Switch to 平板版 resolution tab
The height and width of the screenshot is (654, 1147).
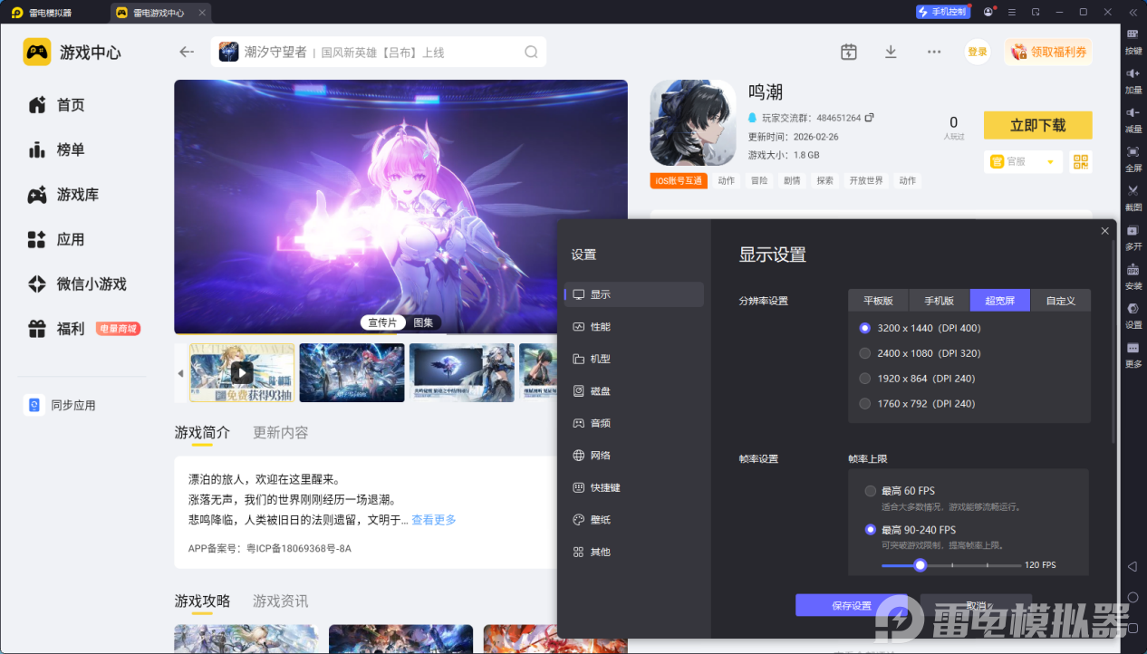coord(879,301)
